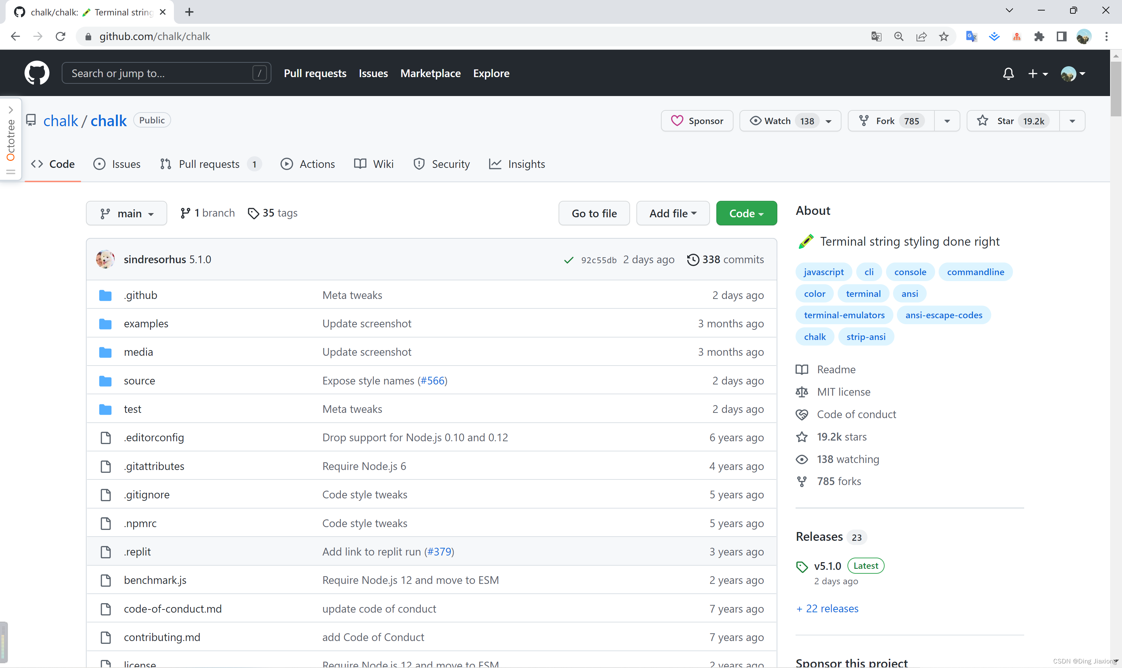Expand the Octotree sidebar arrow
Viewport: 1122px width, 668px height.
click(x=11, y=110)
